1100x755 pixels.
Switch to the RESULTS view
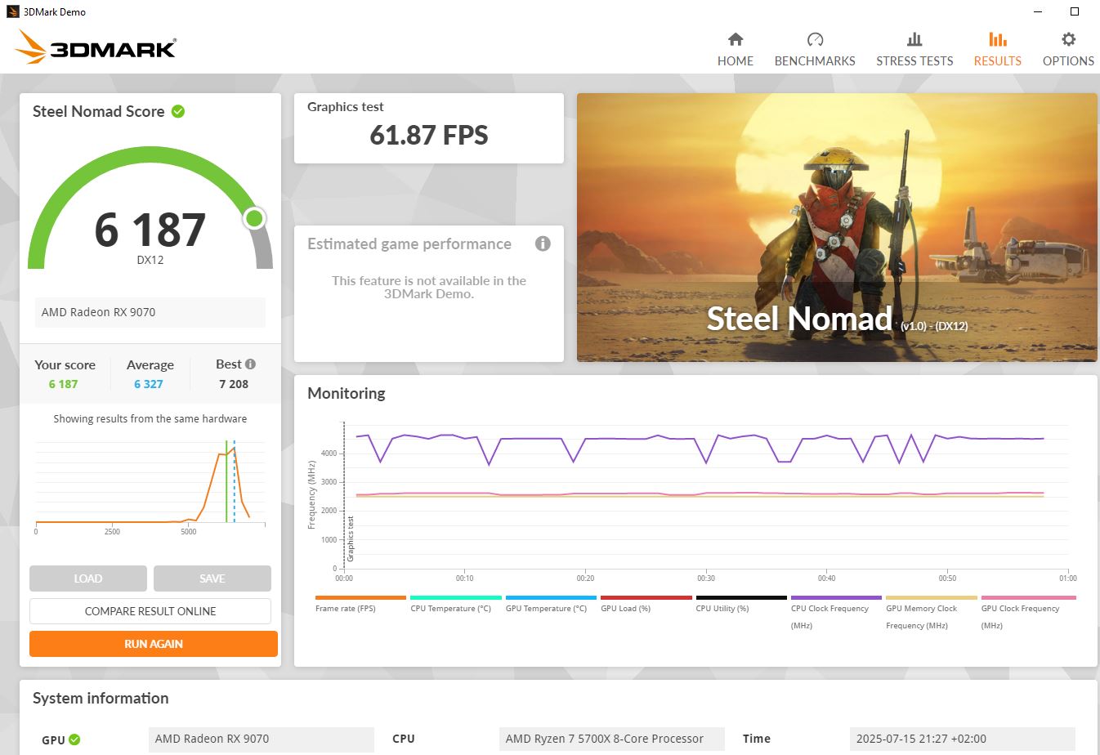pos(997,49)
